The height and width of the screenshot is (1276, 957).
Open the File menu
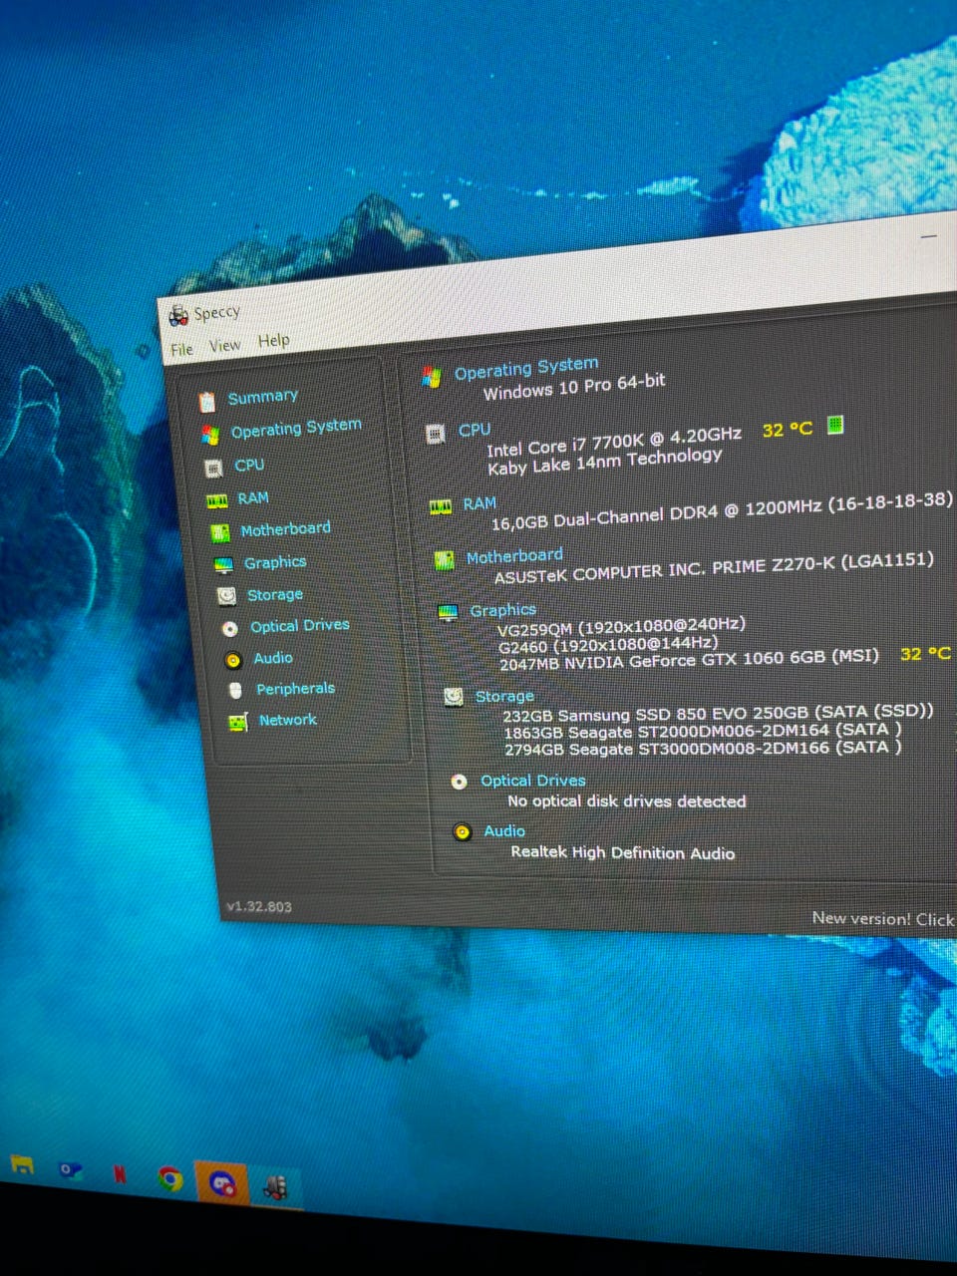tap(181, 349)
